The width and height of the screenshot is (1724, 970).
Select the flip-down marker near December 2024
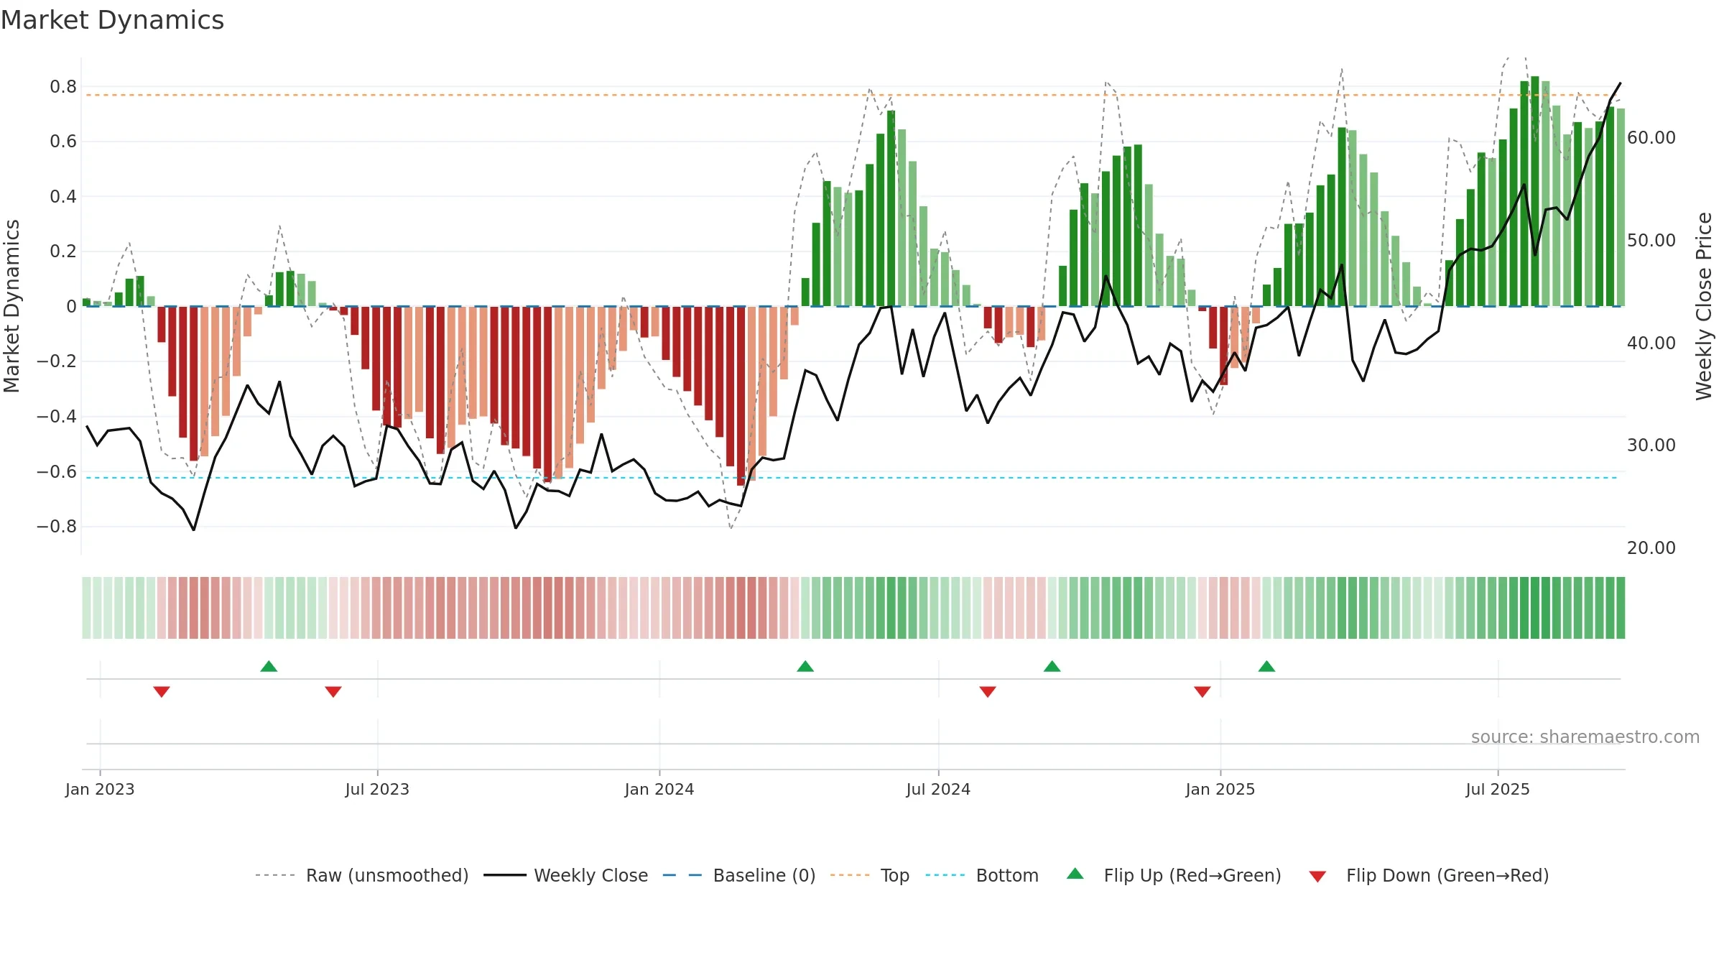pos(1202,692)
